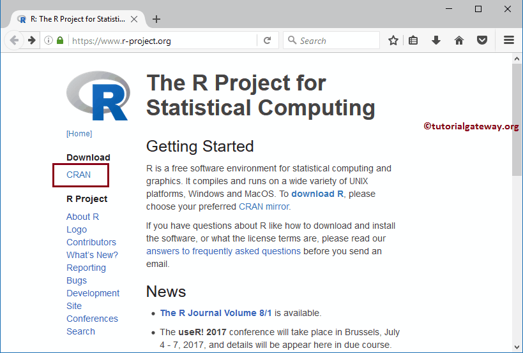This screenshot has width=523, height=353.
Task: Select the R: The R Project tab
Action: click(x=78, y=19)
